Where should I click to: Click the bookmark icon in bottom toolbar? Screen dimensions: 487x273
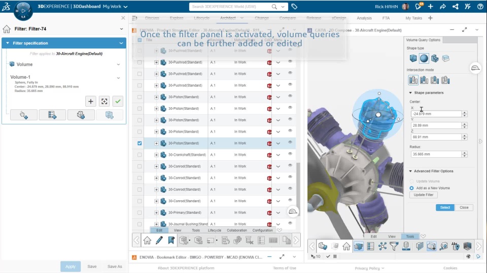(171, 240)
